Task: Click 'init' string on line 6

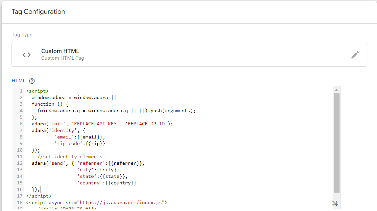Action: tap(57, 124)
